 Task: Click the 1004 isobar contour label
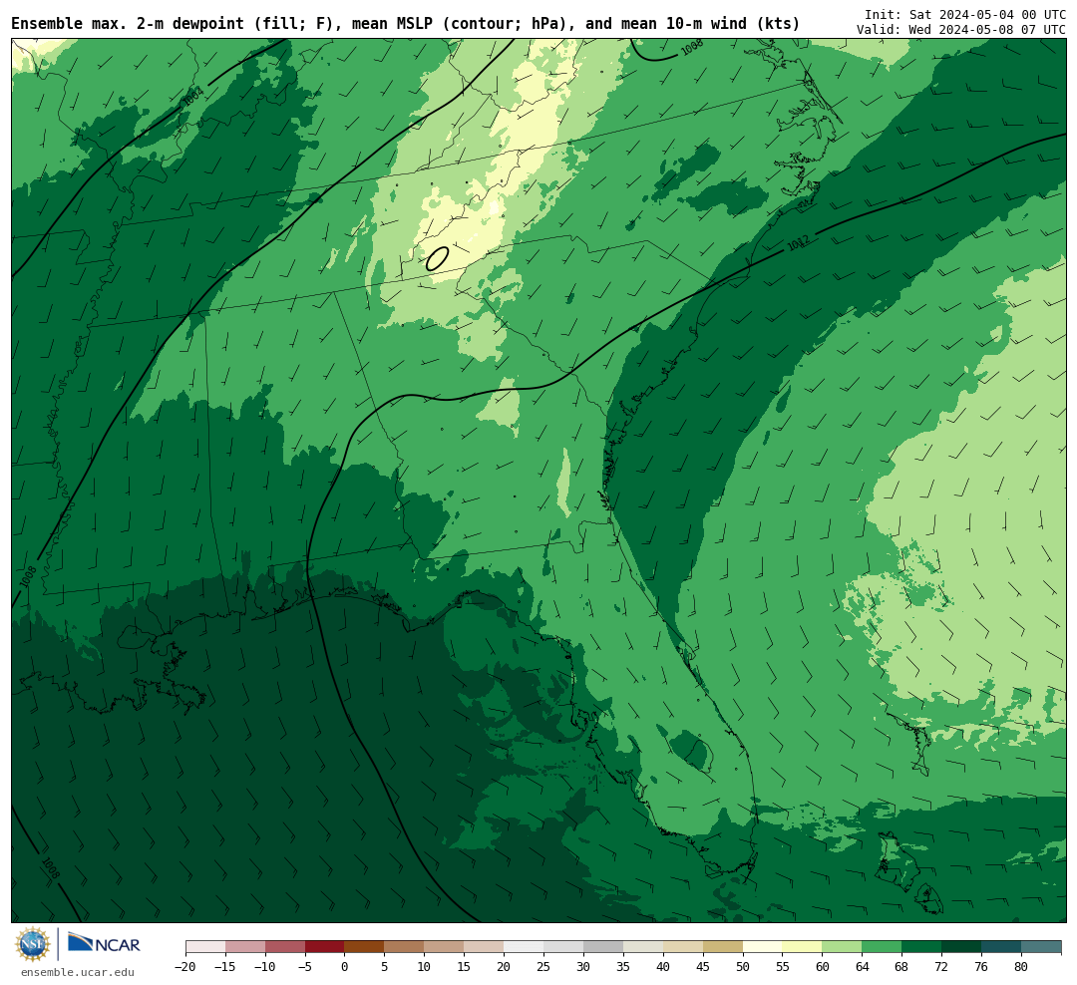coord(193,96)
